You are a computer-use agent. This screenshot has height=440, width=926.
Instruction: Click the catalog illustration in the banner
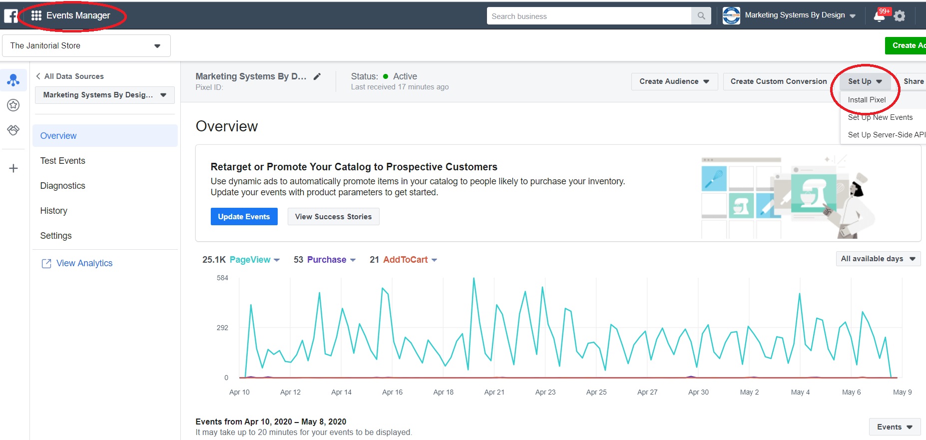pos(788,196)
